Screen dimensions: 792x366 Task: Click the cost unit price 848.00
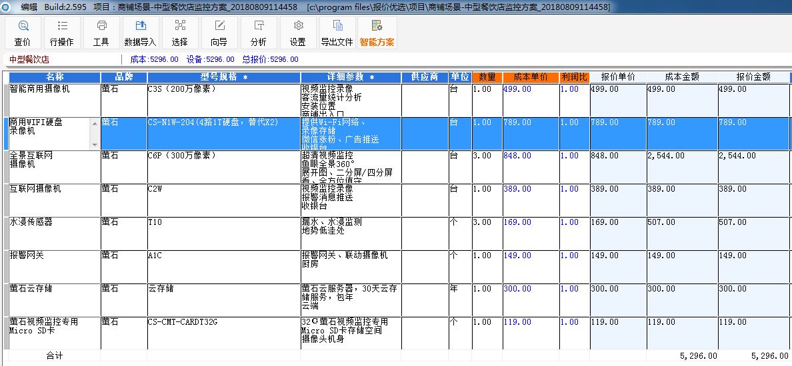pos(531,167)
